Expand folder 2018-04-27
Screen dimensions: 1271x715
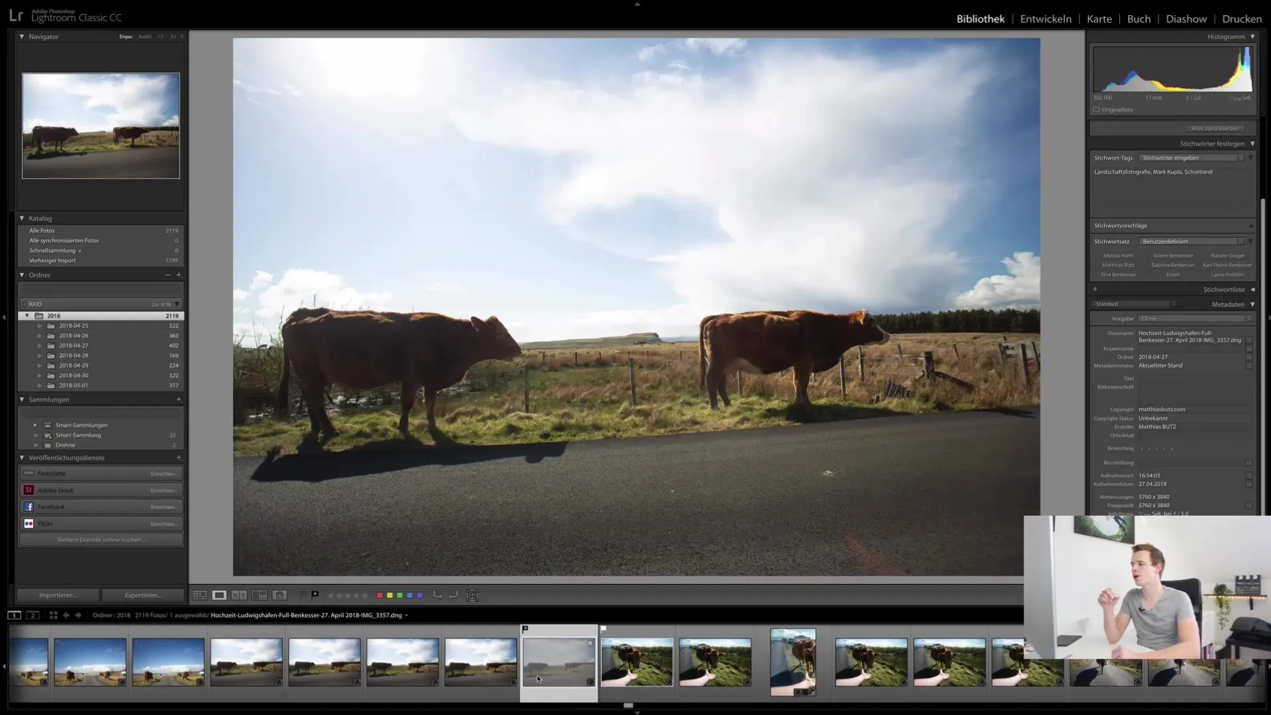click(40, 346)
